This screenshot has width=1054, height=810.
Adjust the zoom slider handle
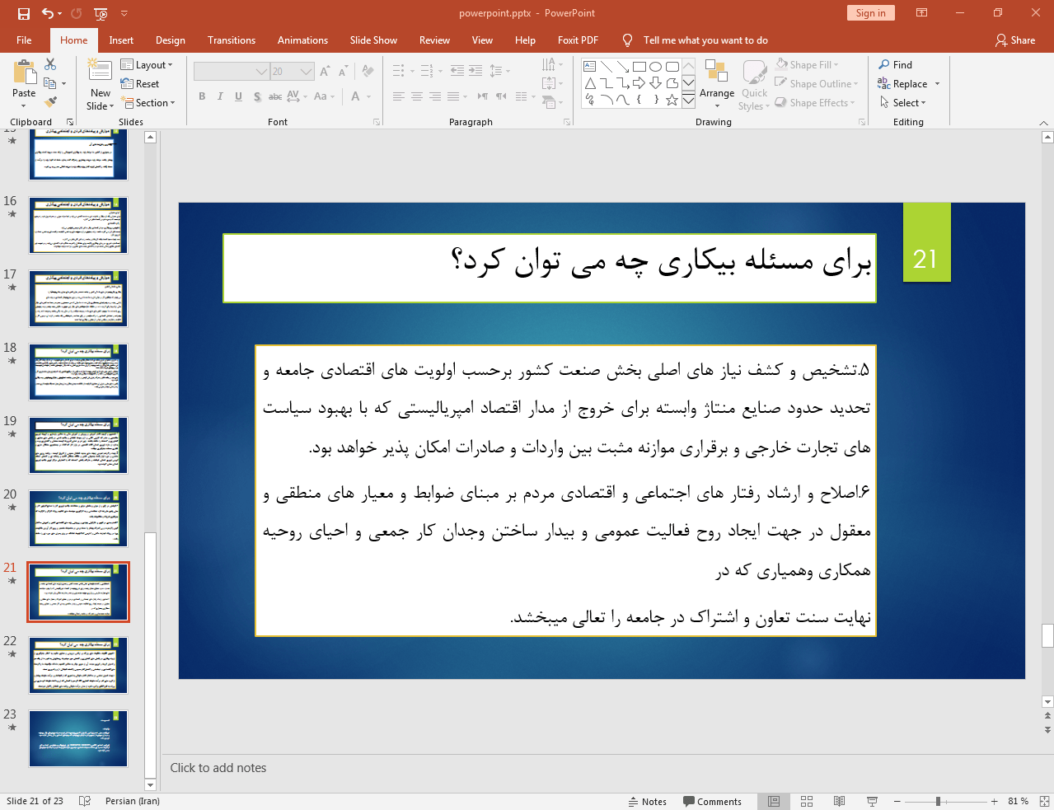pos(938,801)
